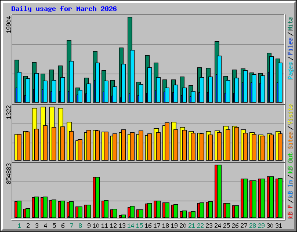Select the 19904 axis value
The width and height of the screenshot is (297, 232).
[9, 25]
